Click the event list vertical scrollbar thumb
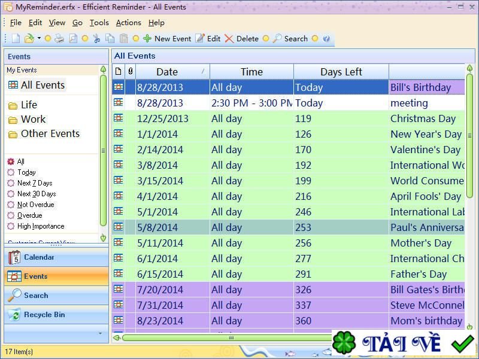The height and width of the screenshot is (359, 479). click(469, 136)
